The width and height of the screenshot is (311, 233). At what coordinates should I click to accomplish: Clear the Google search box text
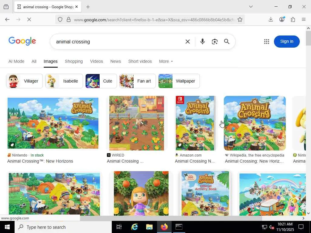[x=188, y=42]
